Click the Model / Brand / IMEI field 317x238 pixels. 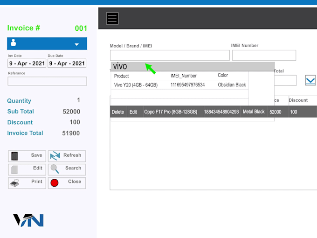pos(170,55)
